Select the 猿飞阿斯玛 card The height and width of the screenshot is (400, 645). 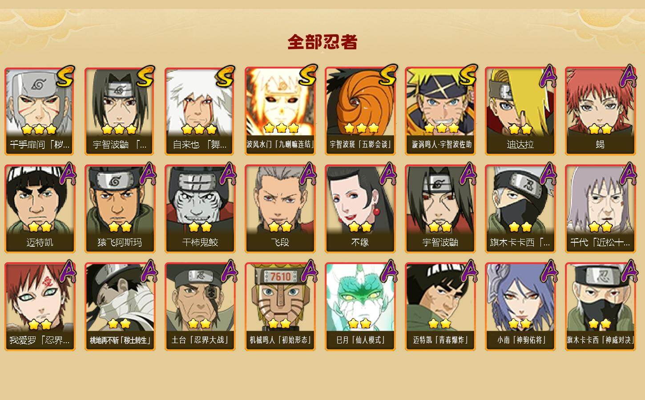[x=120, y=209]
